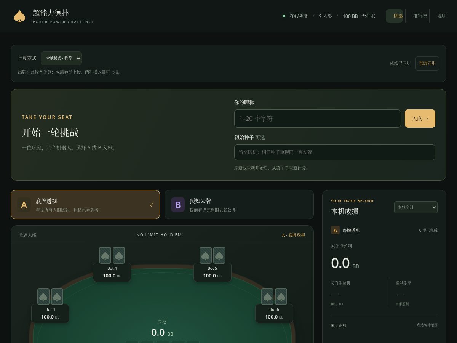The width and height of the screenshot is (457, 343).
Task: Click Bot 6's face-down cards
Action: [x=274, y=297]
